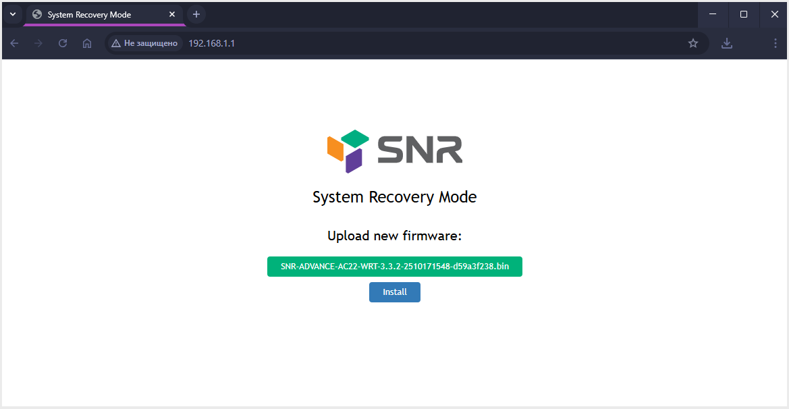Click the 192.168.1.1 address bar

405,43
